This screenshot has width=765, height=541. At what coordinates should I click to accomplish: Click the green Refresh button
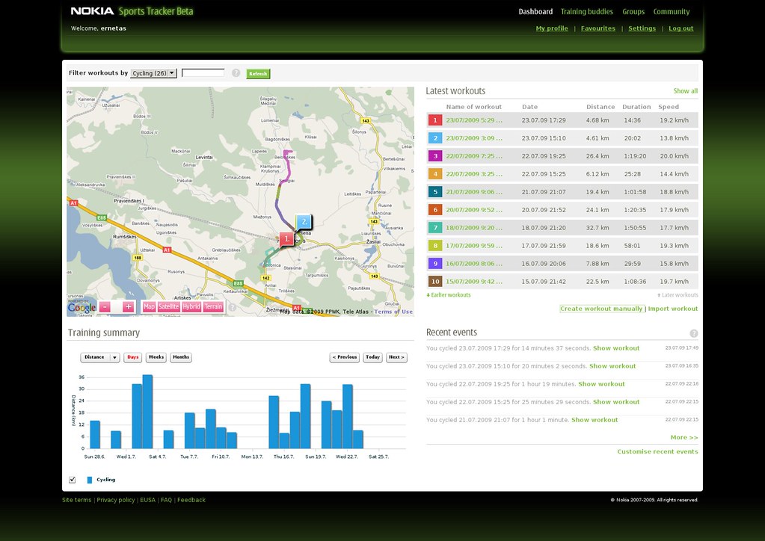click(258, 73)
